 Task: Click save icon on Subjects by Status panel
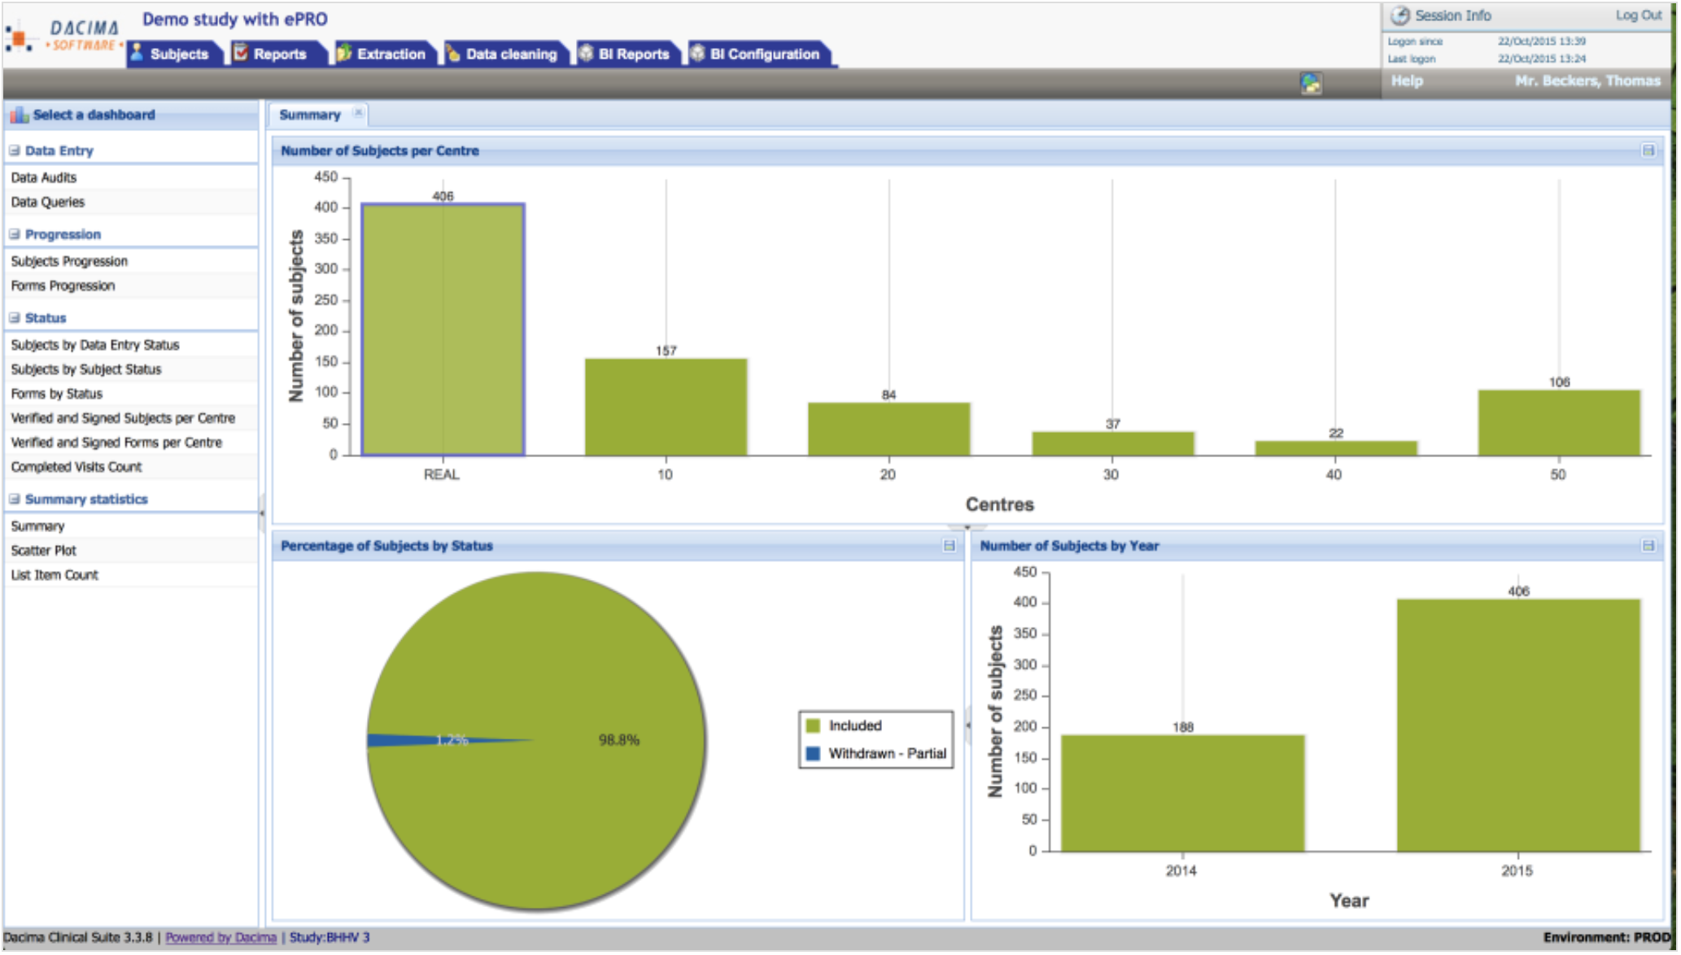click(x=949, y=546)
